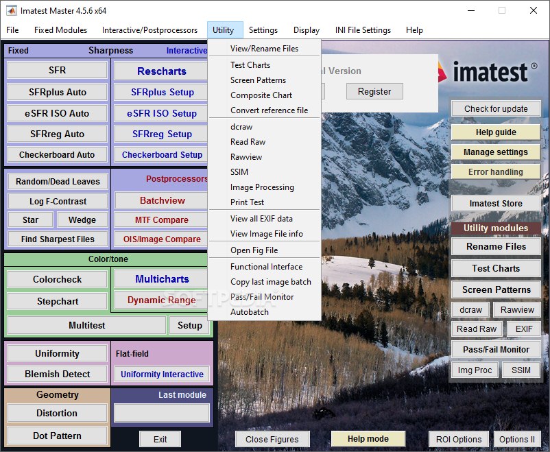
Task: Open the File menu
Action: tap(12, 30)
